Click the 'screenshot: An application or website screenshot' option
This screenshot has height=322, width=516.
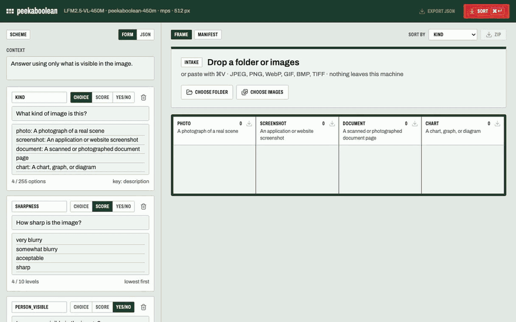pyautogui.click(x=77, y=140)
